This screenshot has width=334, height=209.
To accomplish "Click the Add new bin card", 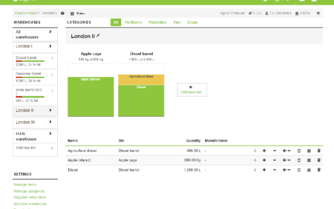I will (192, 90).
